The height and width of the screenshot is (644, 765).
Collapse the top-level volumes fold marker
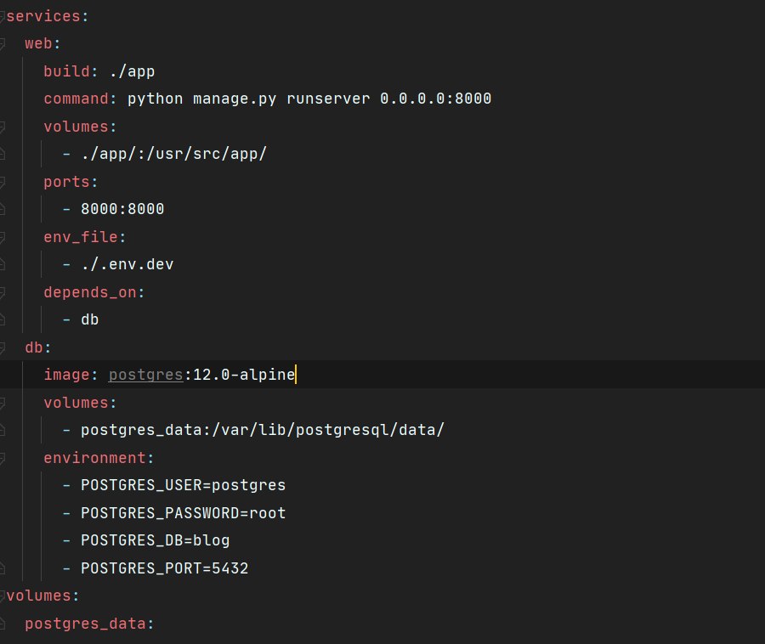2,596
